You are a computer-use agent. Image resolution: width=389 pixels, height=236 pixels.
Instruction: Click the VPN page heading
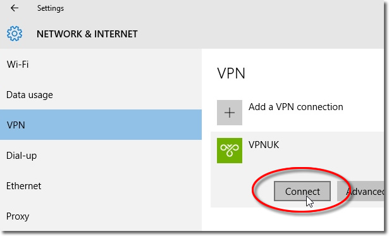coord(232,73)
